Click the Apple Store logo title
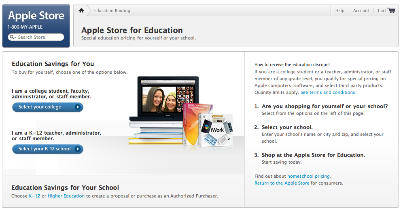This screenshot has width=403, height=210. coord(36,16)
